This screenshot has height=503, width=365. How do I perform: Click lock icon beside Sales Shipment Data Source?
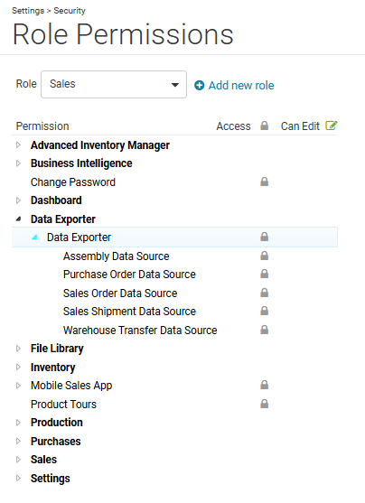(x=264, y=311)
